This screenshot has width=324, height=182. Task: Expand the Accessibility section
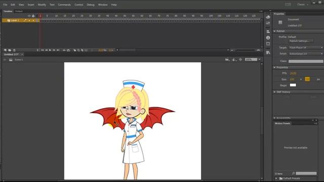pos(274,118)
